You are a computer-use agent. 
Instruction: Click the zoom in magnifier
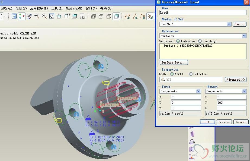(x=37, y=16)
